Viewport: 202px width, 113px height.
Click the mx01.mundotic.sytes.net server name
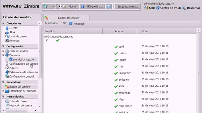coord(58,37)
